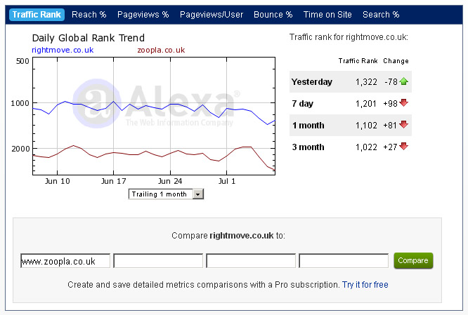Show the Pageviews/User tab
468x315 pixels.
[x=212, y=15]
